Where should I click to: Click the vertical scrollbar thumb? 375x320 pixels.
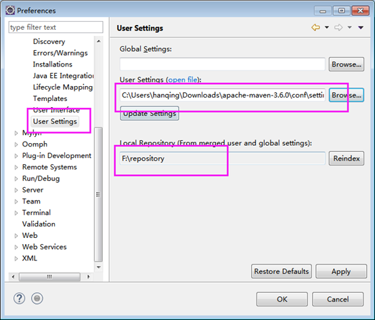98,195
